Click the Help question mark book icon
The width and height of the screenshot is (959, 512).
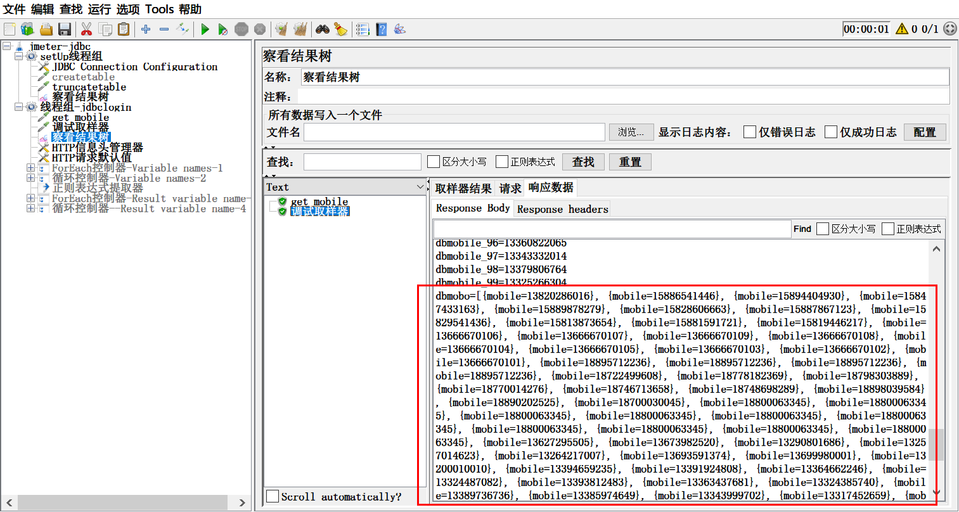coord(381,29)
